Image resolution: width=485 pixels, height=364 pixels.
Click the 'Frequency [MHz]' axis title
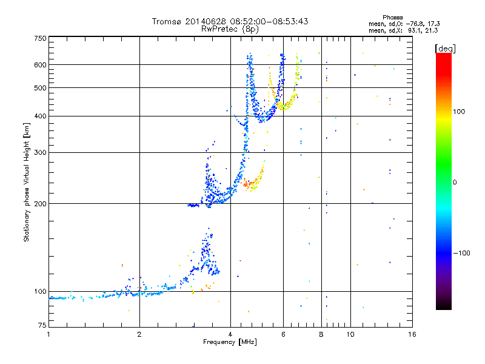pyautogui.click(x=230, y=342)
